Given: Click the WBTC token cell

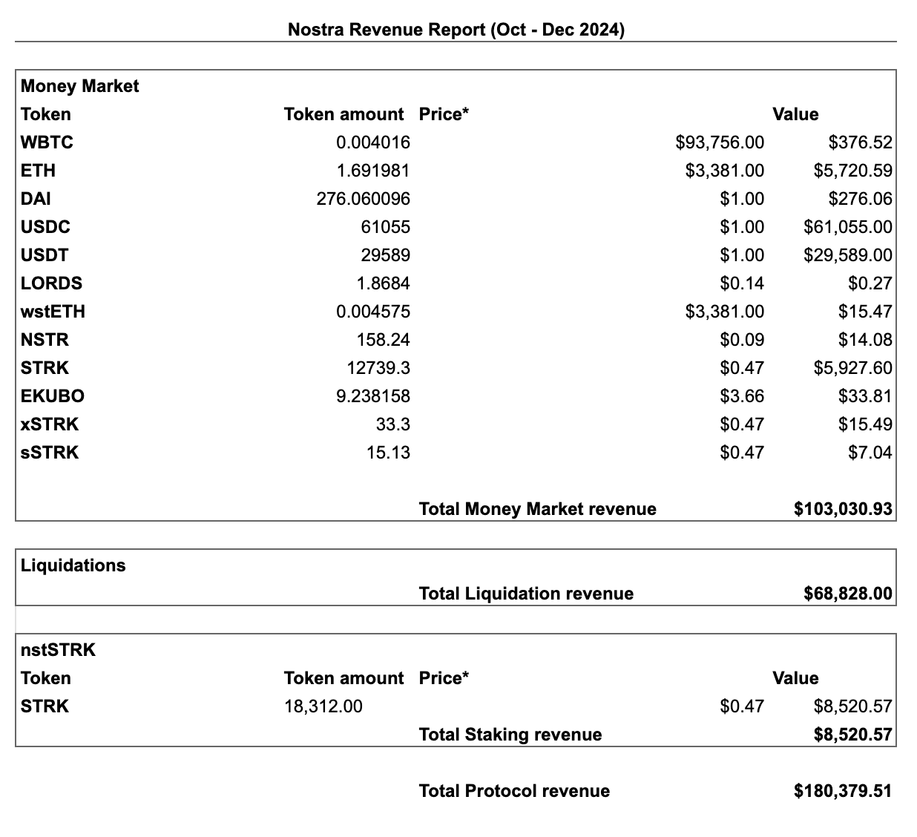Looking at the screenshot, I should coord(47,142).
